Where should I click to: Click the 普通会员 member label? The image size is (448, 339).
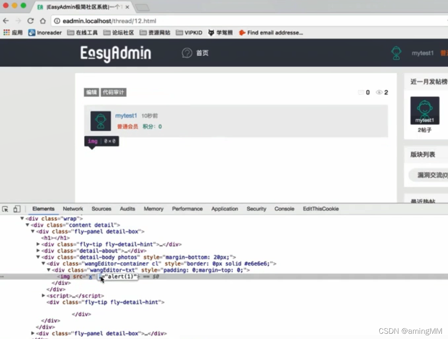point(127,126)
